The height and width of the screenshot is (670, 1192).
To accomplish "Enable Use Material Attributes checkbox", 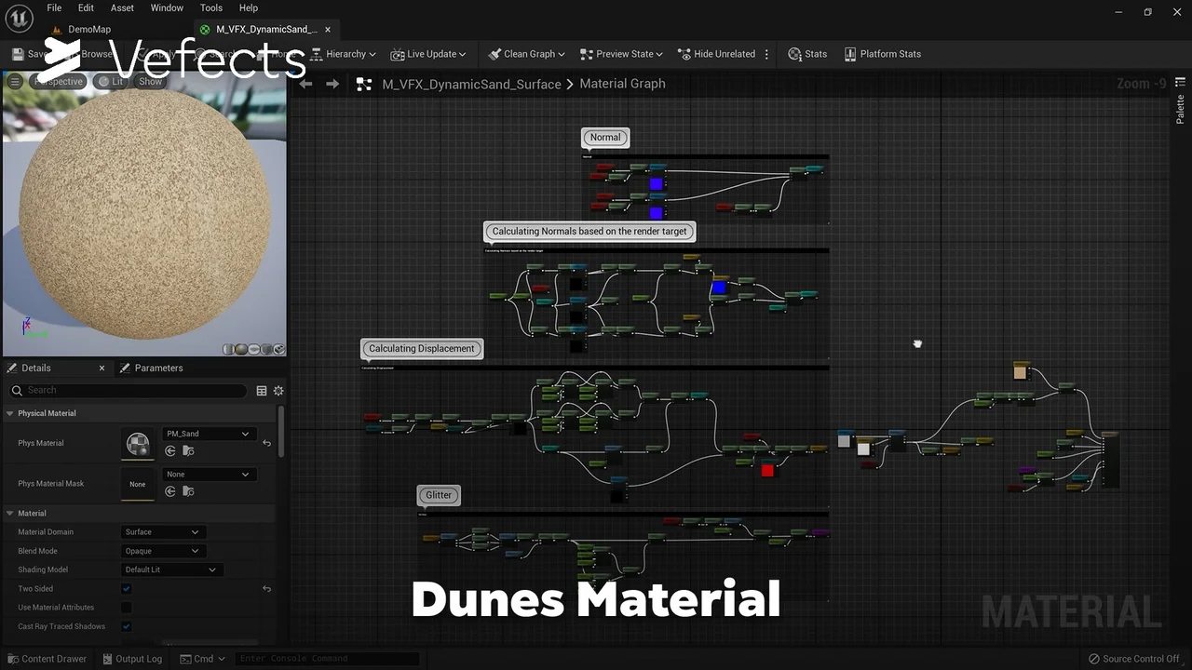I will 127,608.
